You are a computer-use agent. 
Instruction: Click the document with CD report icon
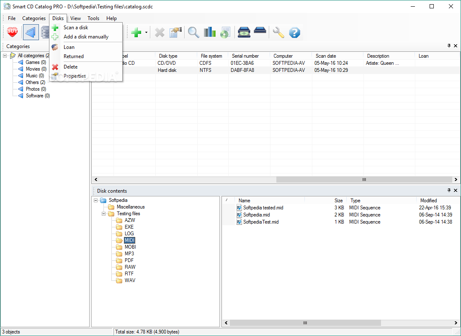coord(225,32)
